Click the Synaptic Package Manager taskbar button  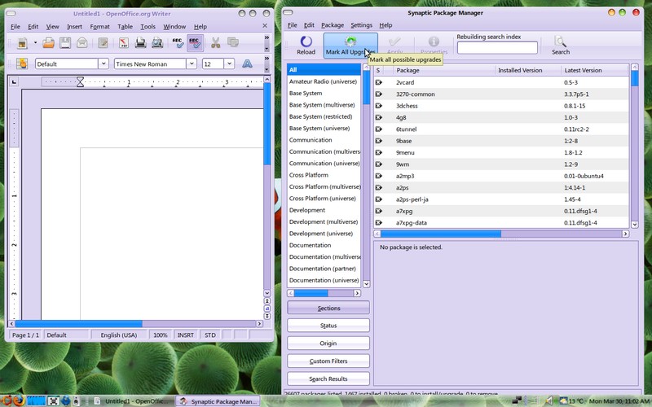218,401
